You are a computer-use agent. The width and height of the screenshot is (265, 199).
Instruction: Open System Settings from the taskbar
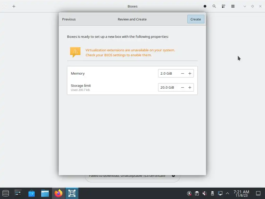[x=18, y=193]
